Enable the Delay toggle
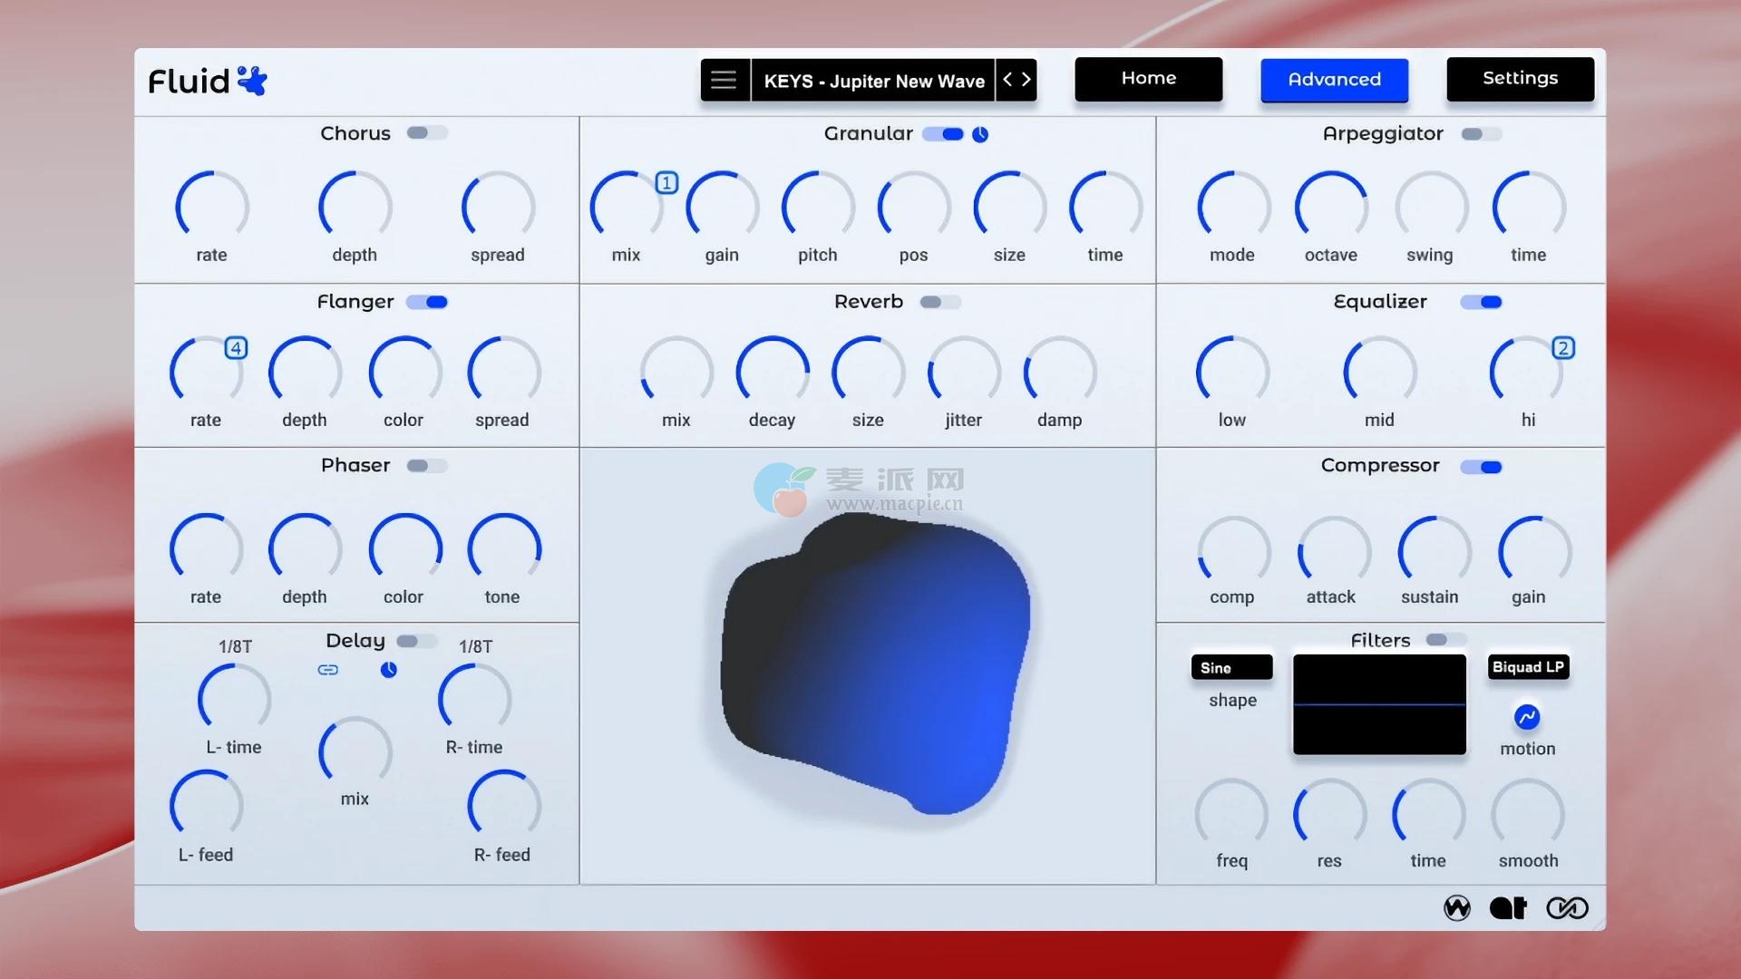 416,641
